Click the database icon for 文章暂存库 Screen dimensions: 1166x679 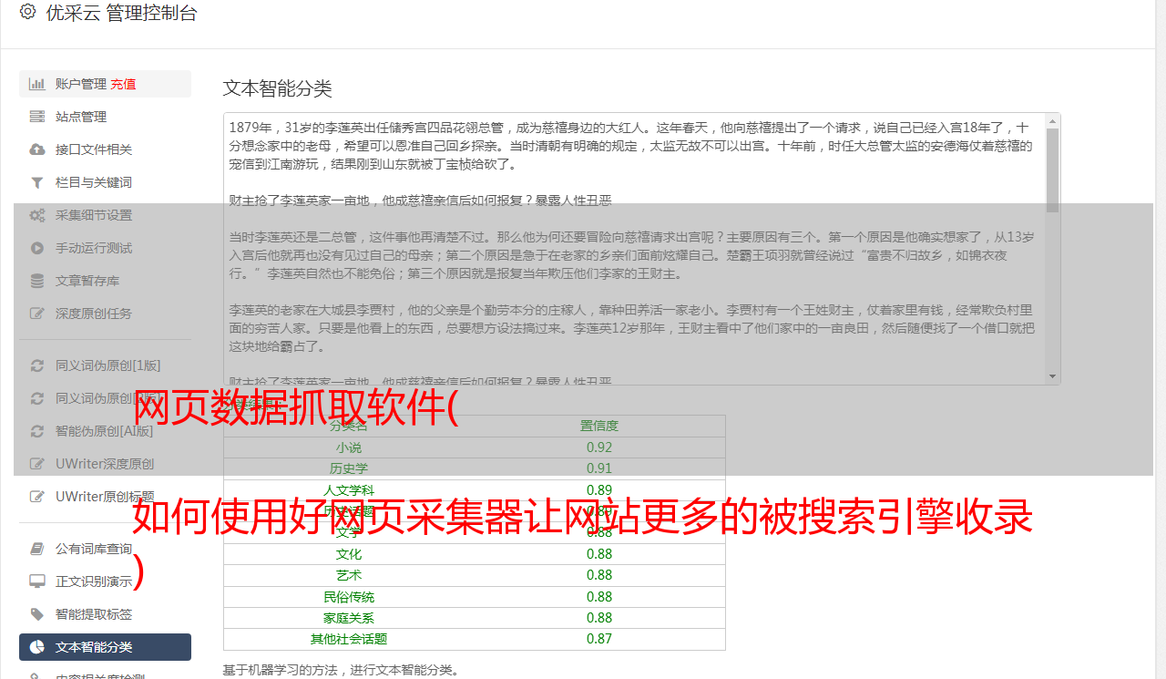[37, 281]
